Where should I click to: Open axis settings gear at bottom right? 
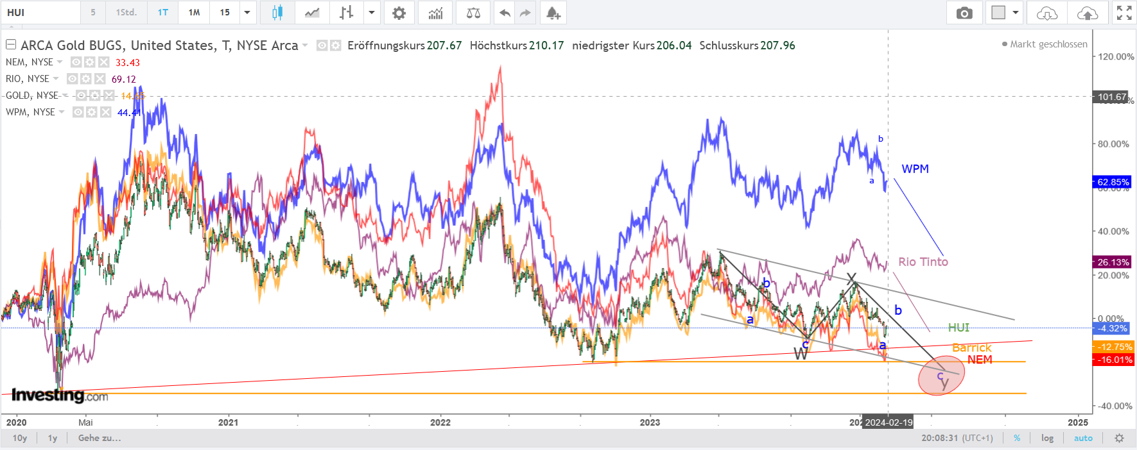pos(1119,438)
